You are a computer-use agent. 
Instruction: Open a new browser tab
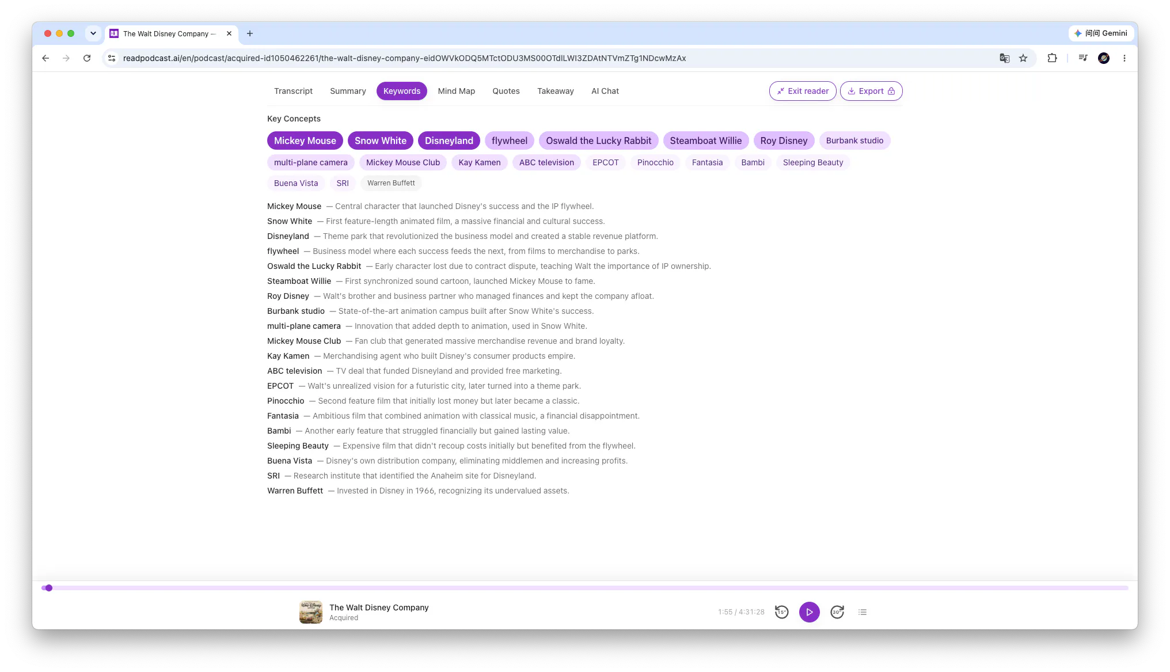(x=250, y=33)
